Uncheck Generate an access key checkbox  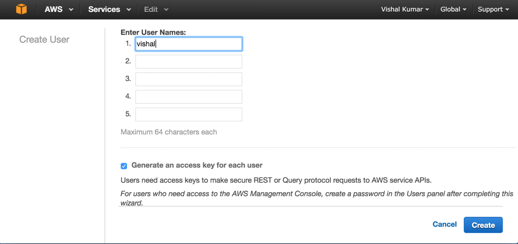coord(124,166)
